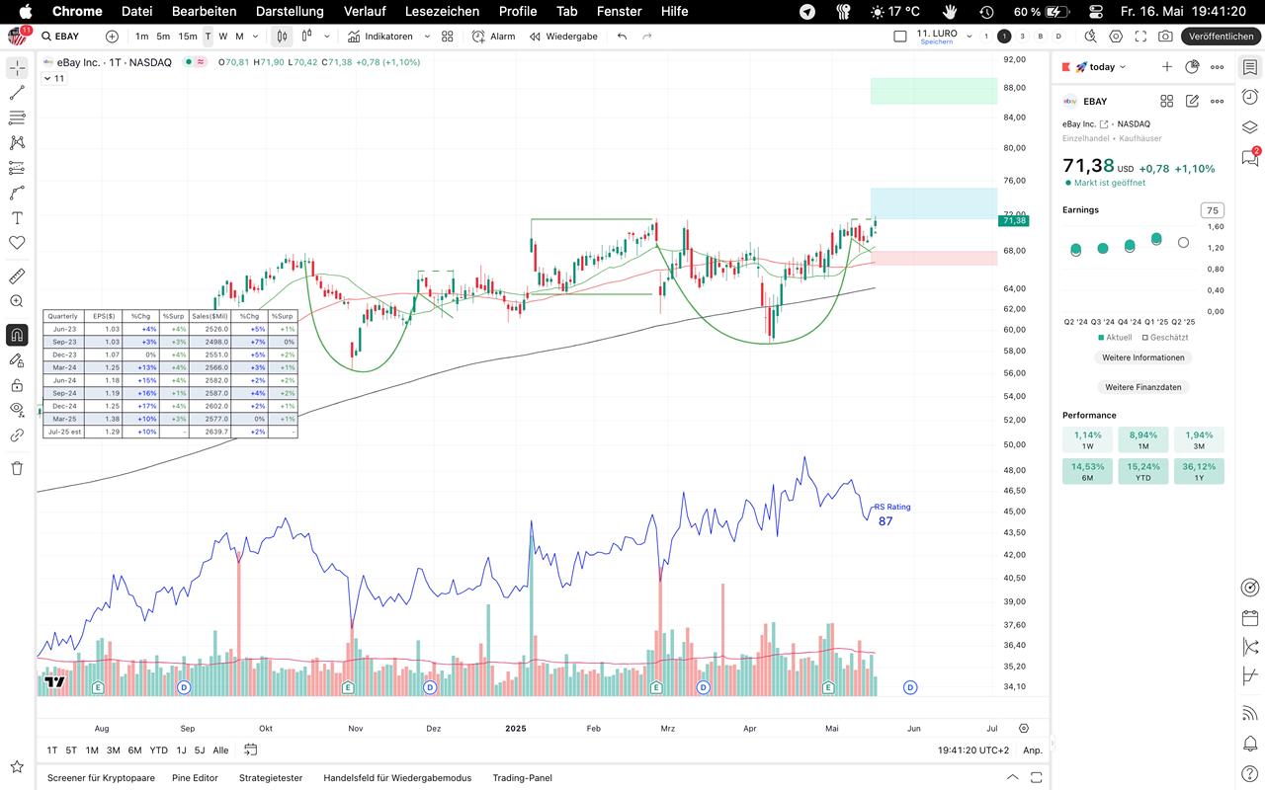
Task: Expand the Indikatoren favorites dropdown arrow
Action: click(x=427, y=37)
